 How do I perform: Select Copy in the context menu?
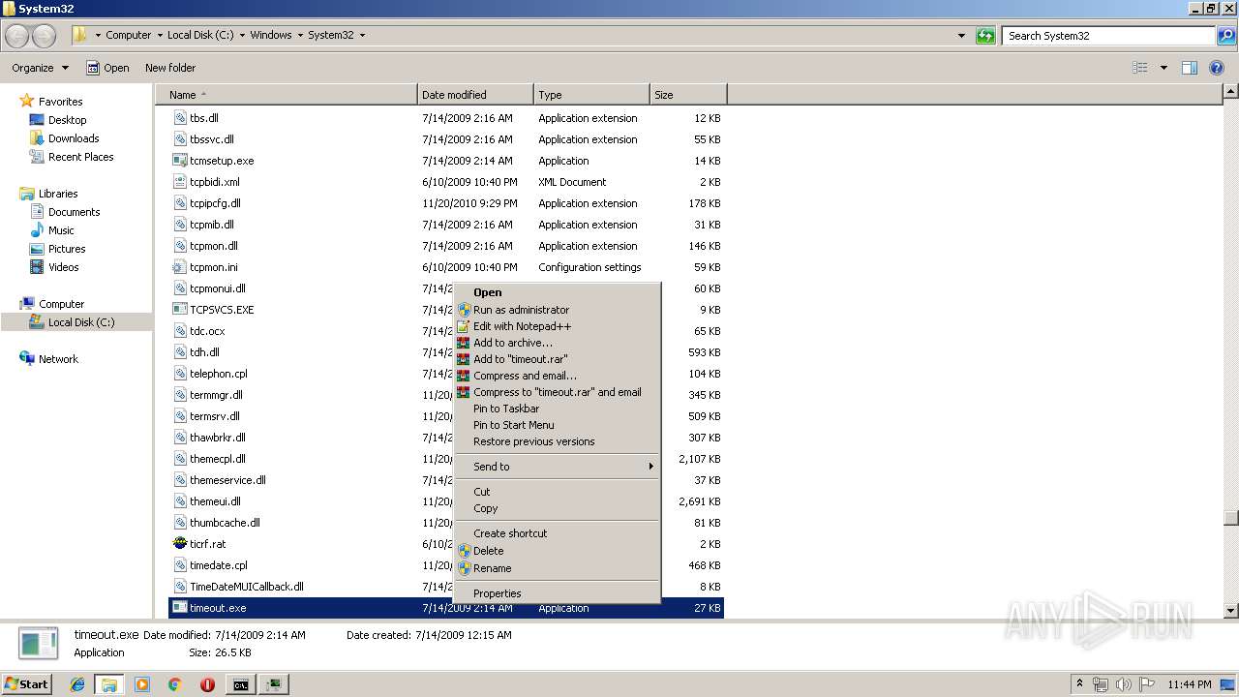558,508
